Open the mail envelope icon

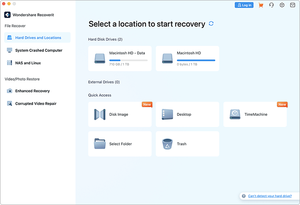click(x=292, y=5)
